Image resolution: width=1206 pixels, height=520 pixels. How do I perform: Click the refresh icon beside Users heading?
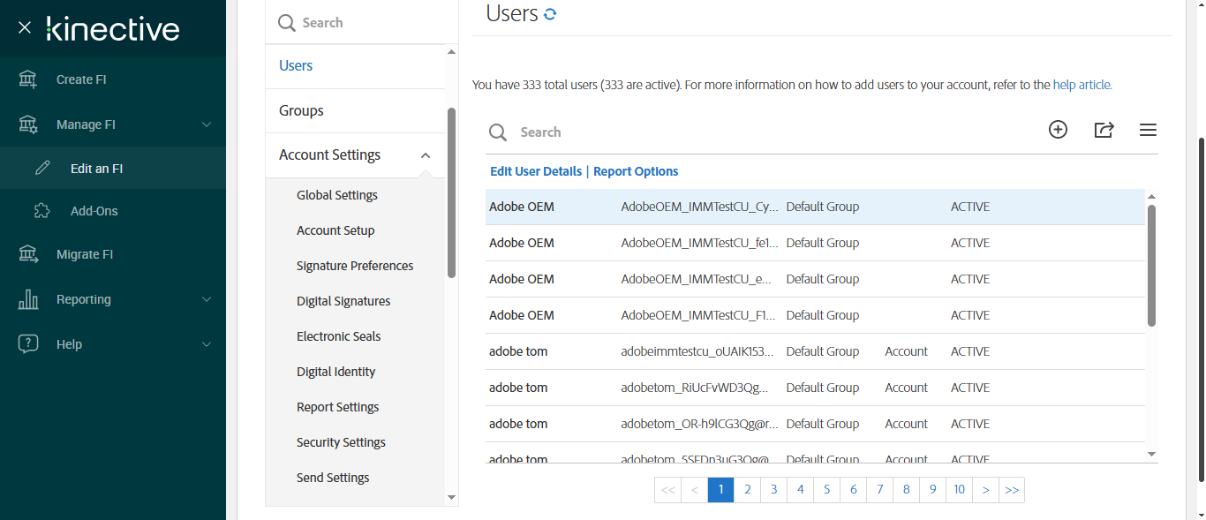click(550, 14)
